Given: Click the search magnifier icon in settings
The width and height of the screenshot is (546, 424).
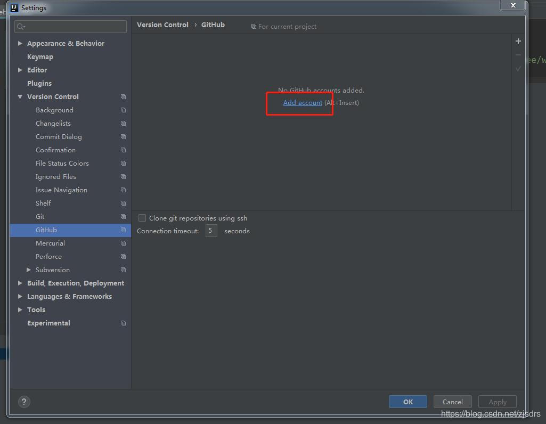Looking at the screenshot, I should click(21, 27).
